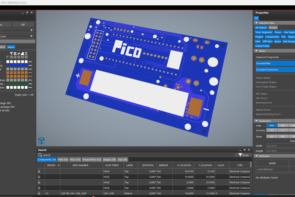This screenshot has height=197, width=295.
Task: Toggle the Components selection filter
Action: point(272,37)
